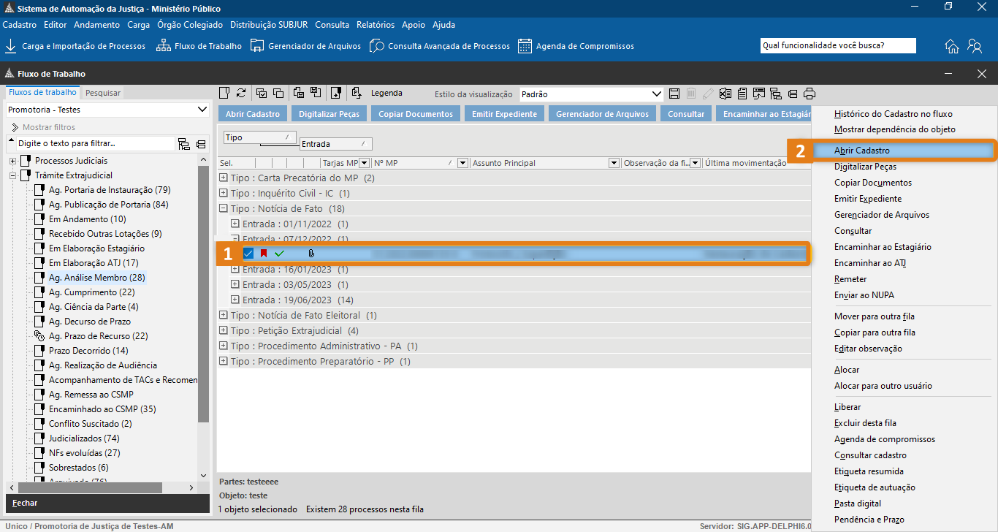Click the users icon beside home icon

coord(975,46)
